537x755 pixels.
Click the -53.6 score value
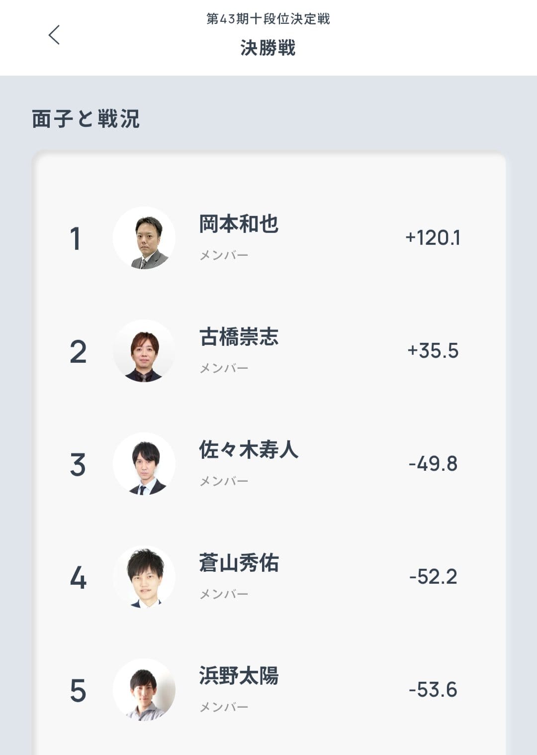click(433, 690)
